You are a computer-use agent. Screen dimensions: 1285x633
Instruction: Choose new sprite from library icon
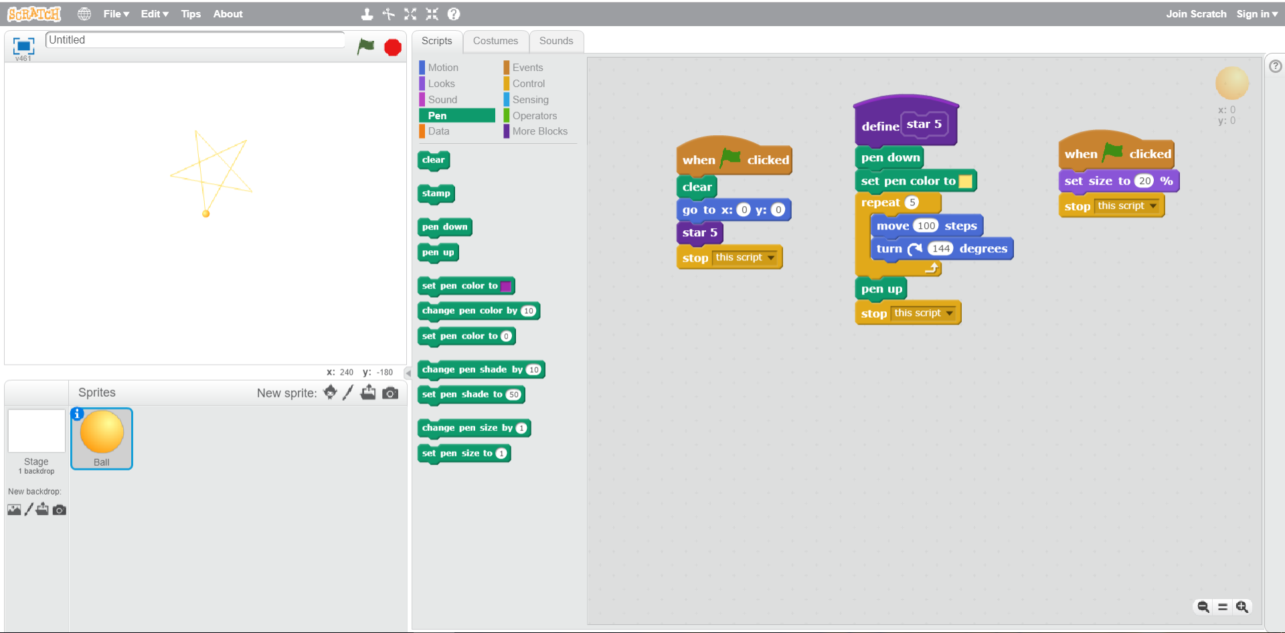pos(330,393)
